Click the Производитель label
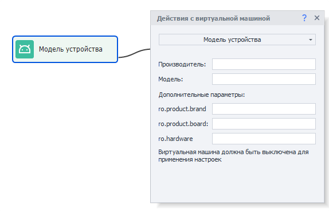The width and height of the screenshot is (329, 212). 182,64
